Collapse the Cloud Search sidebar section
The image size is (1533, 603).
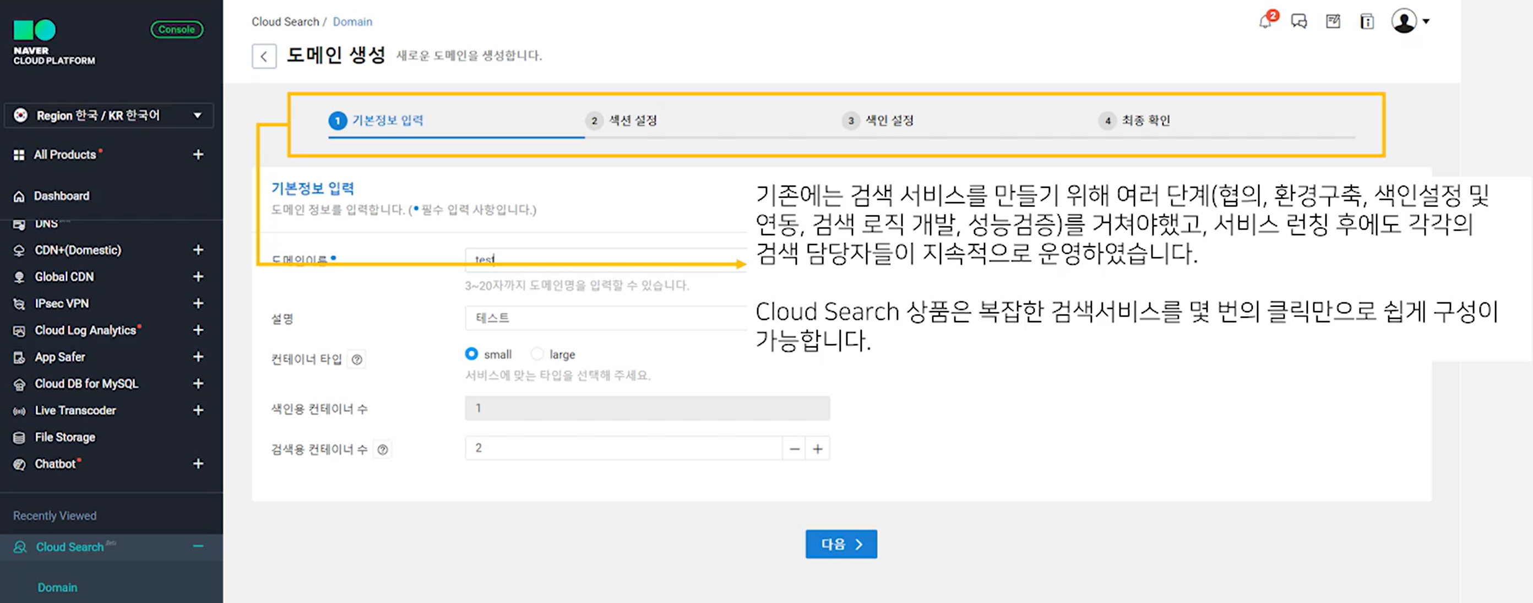(x=198, y=546)
